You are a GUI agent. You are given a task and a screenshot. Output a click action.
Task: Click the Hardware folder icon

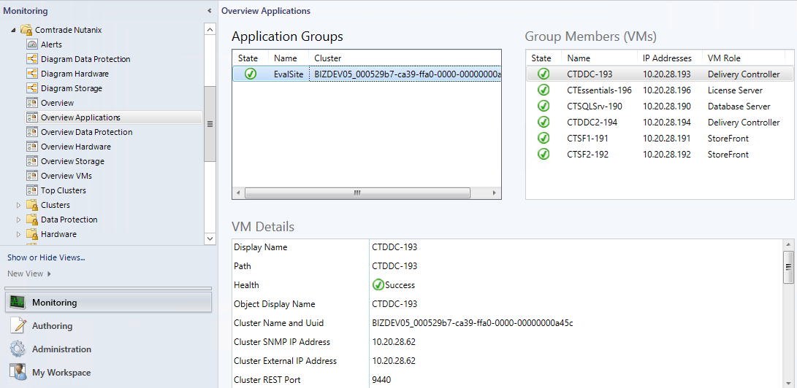coord(32,234)
